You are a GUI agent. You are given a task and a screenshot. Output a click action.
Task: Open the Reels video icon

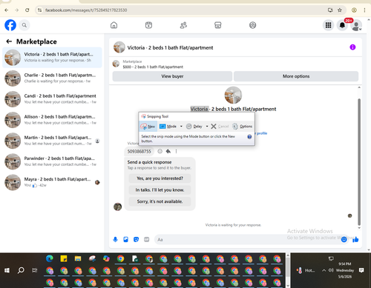[148, 25]
